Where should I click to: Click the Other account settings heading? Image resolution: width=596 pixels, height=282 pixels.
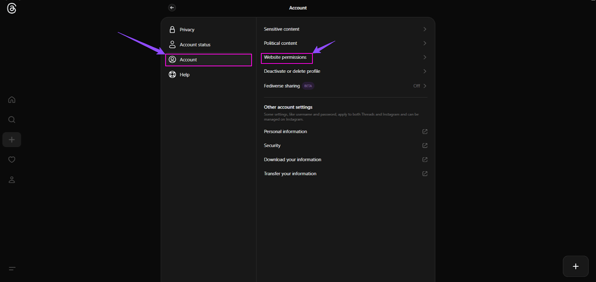[288, 107]
